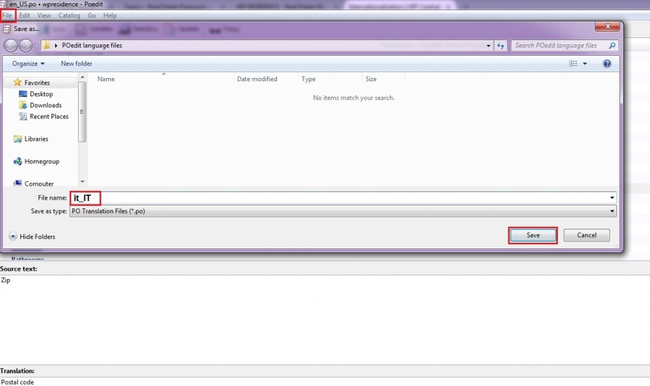The height and width of the screenshot is (386, 650).
Task: Change the view using the view icon
Action: coord(573,63)
